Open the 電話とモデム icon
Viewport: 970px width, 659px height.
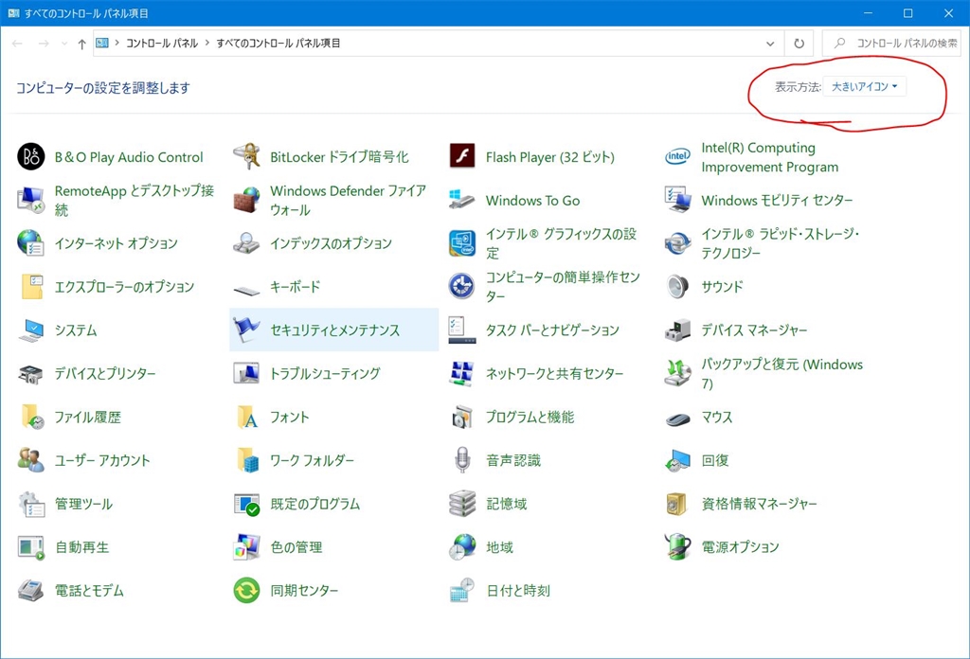(x=31, y=591)
